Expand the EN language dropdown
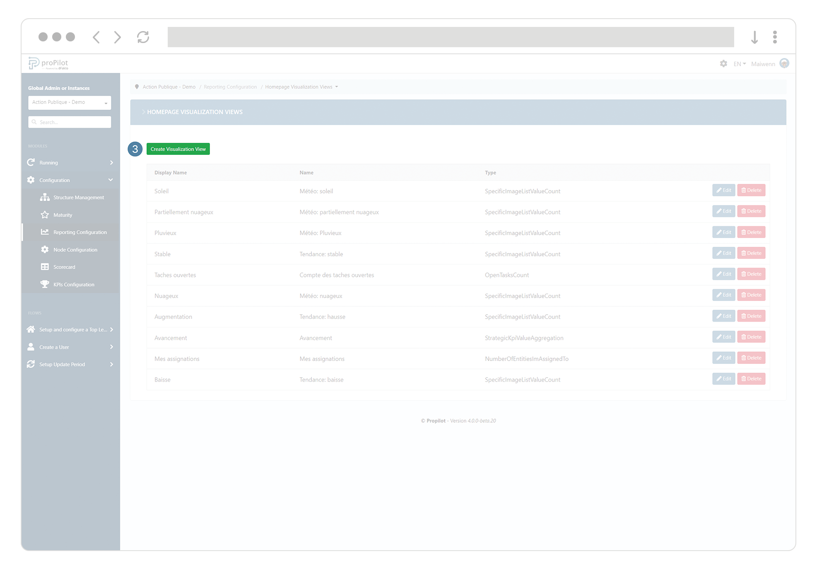Viewport: 817px width, 573px height. [739, 64]
